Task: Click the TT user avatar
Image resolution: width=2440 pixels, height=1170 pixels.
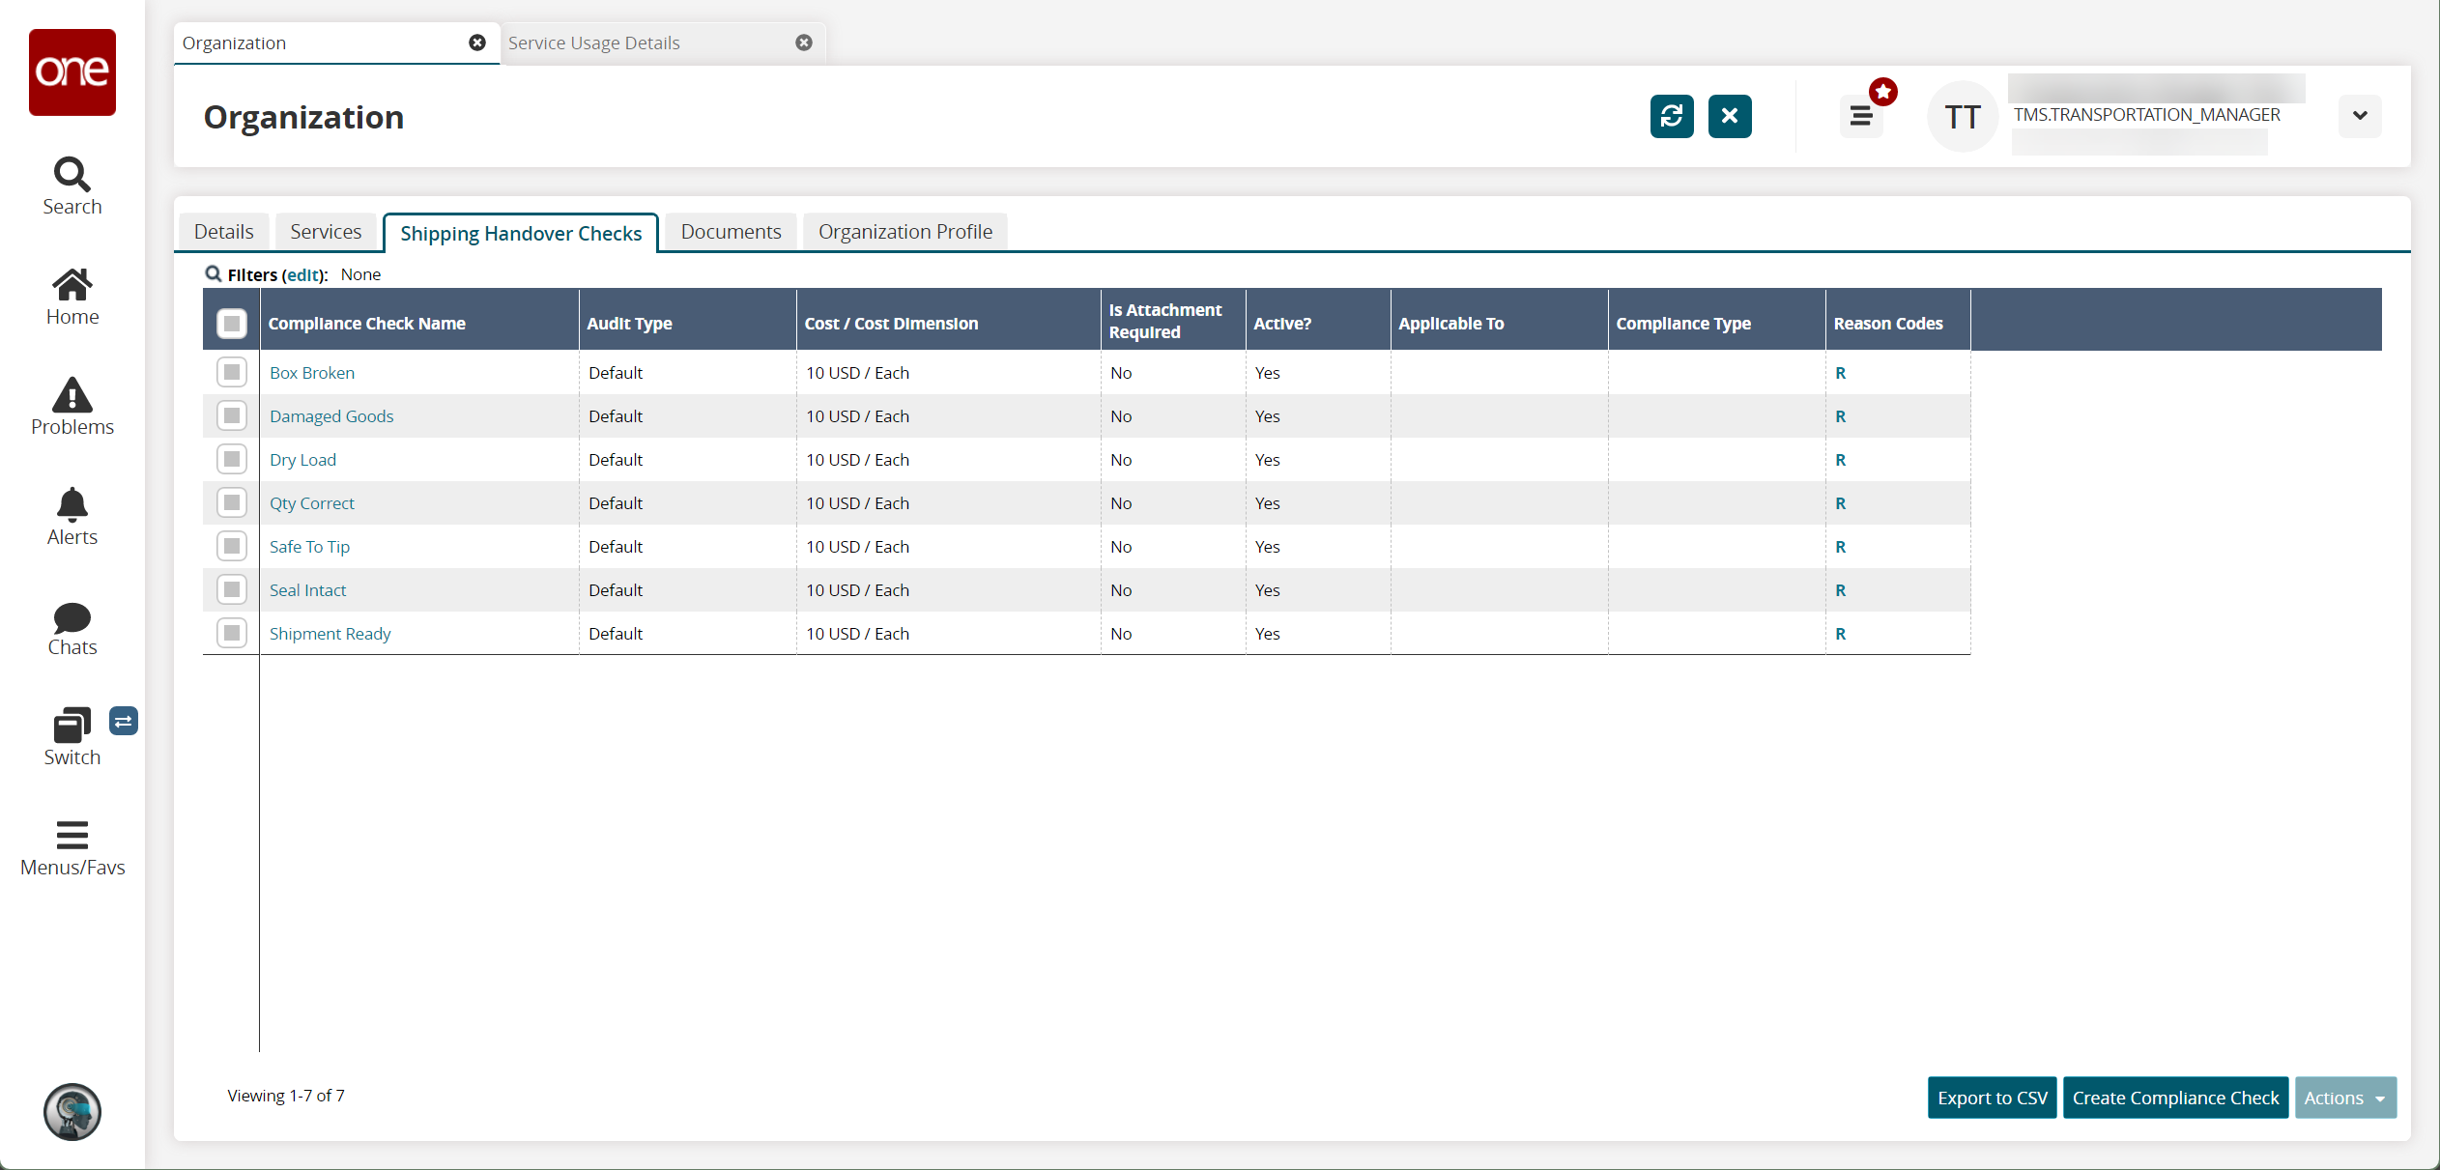Action: 1963,117
